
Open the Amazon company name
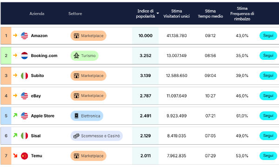39,36
